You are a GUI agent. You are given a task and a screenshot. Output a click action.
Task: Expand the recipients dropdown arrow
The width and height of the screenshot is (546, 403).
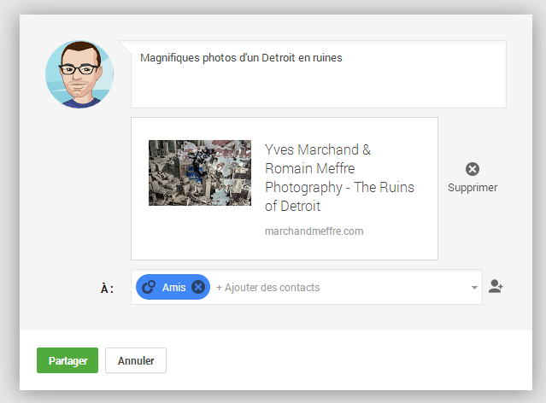point(474,288)
